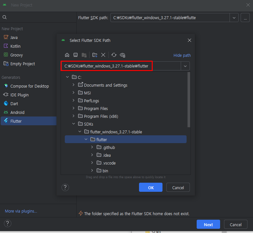
Task: Click the More via plugins... link
Action: click(x=21, y=211)
